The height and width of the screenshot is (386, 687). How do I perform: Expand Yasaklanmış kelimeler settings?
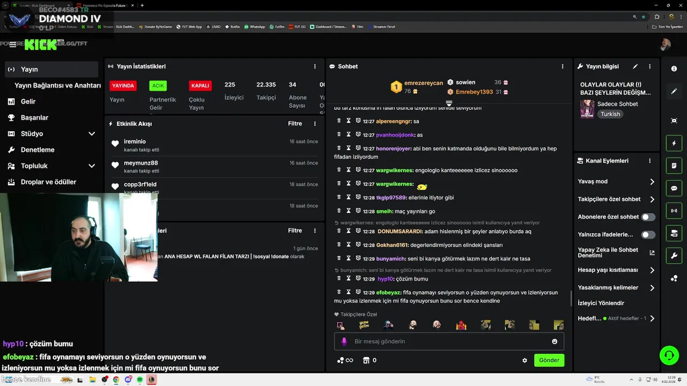[x=652, y=288]
